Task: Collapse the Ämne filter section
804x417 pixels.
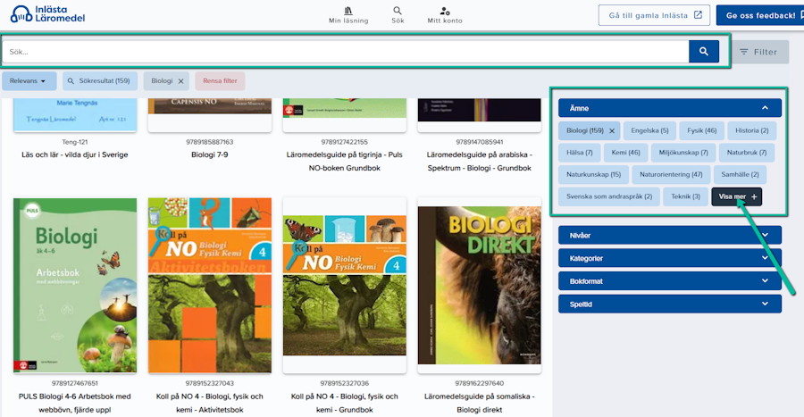Action: [670, 108]
